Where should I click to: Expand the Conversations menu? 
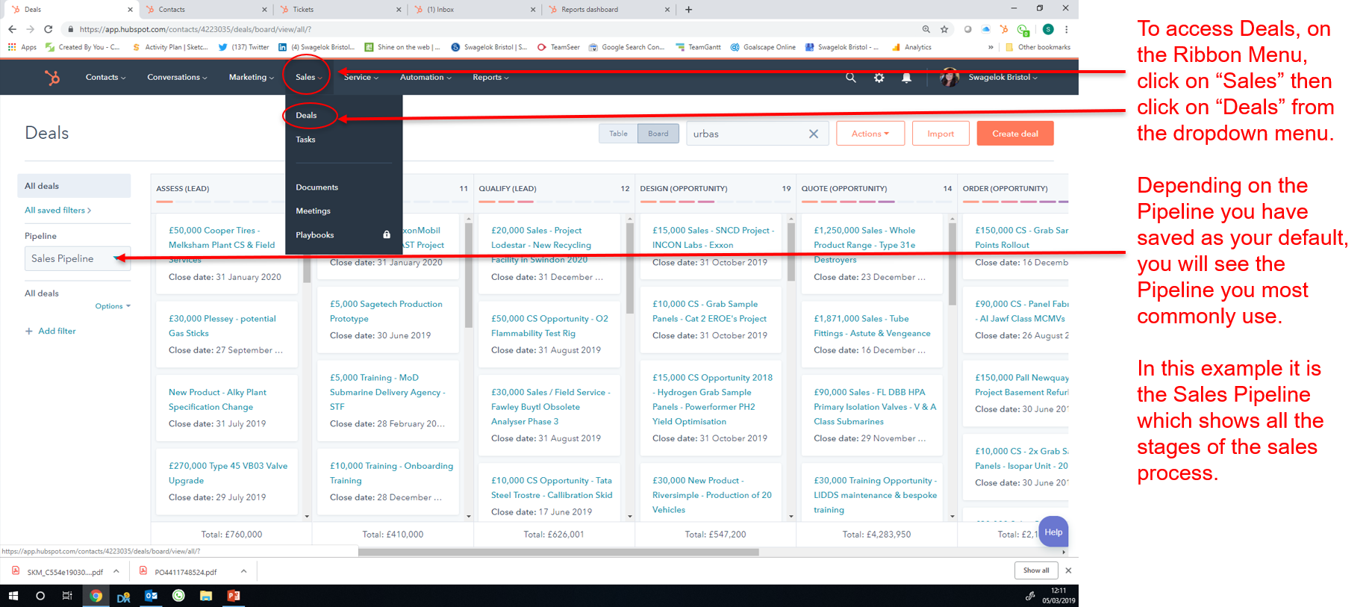[x=177, y=78]
